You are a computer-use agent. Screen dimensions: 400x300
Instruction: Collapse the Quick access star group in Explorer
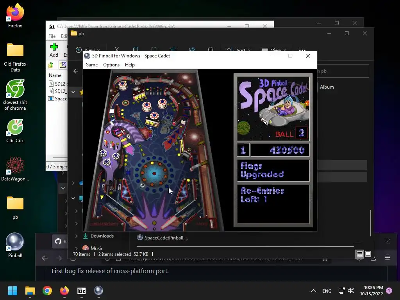pyautogui.click(x=73, y=92)
